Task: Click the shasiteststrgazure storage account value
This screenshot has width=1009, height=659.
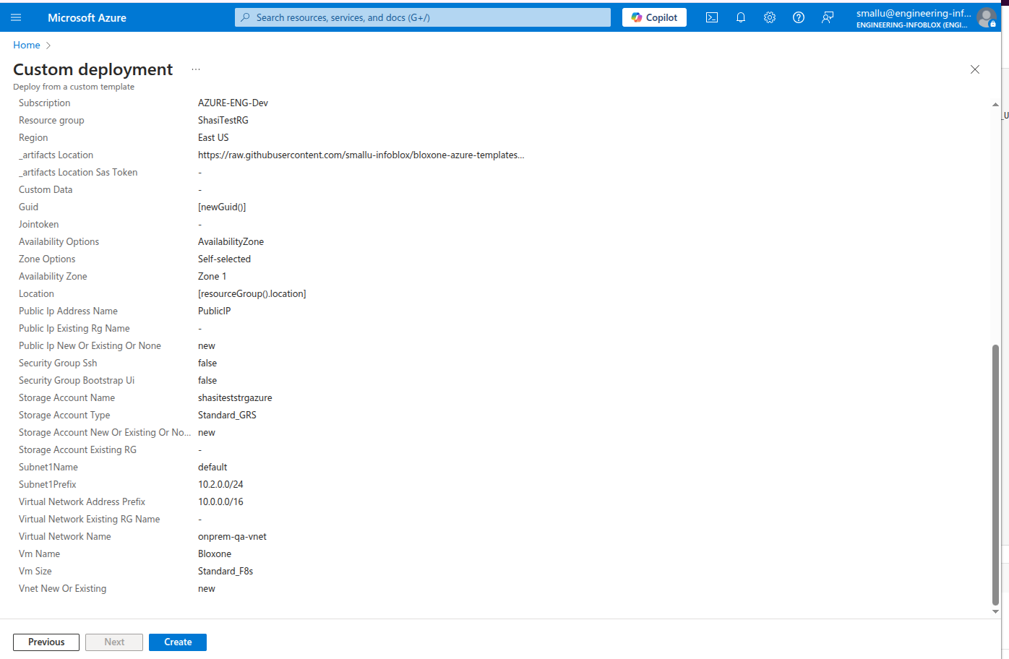Action: [235, 397]
